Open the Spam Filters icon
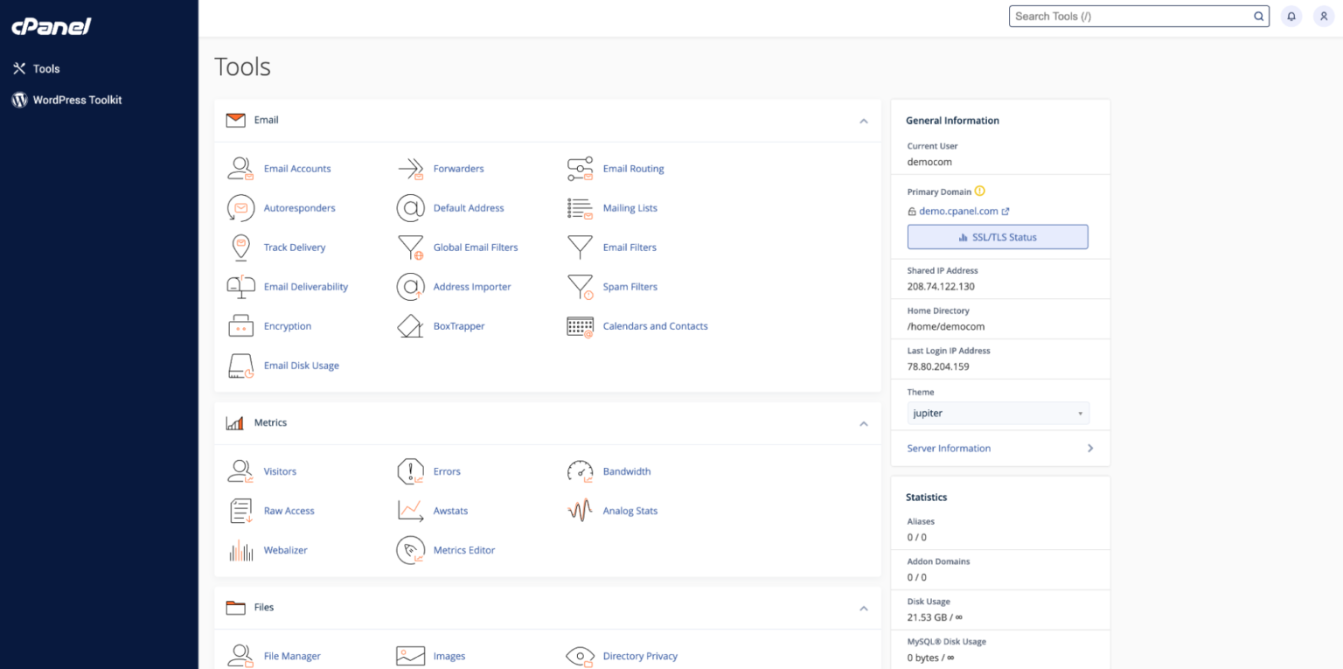The image size is (1343, 669). [579, 286]
